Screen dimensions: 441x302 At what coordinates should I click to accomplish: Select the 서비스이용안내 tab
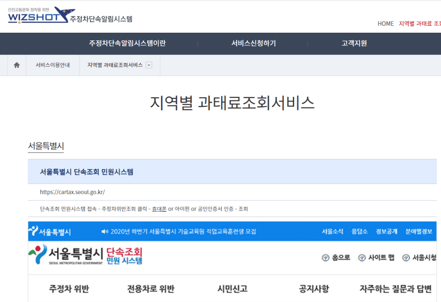(x=53, y=65)
